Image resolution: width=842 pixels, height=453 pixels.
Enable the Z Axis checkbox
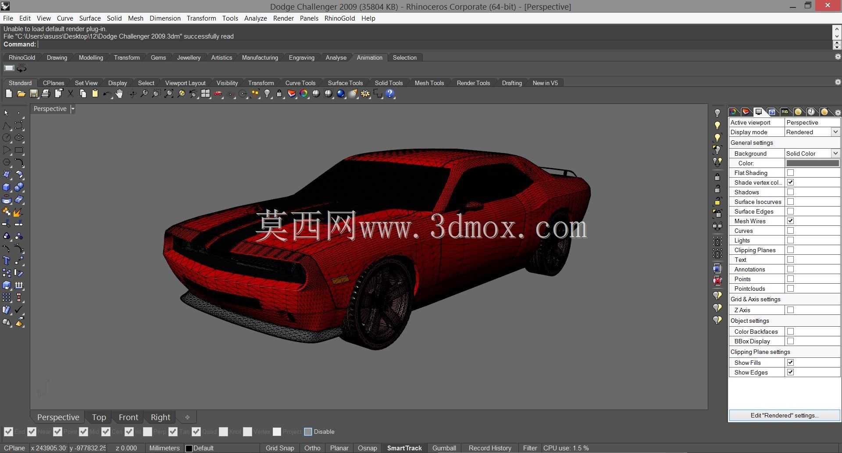(x=790, y=310)
